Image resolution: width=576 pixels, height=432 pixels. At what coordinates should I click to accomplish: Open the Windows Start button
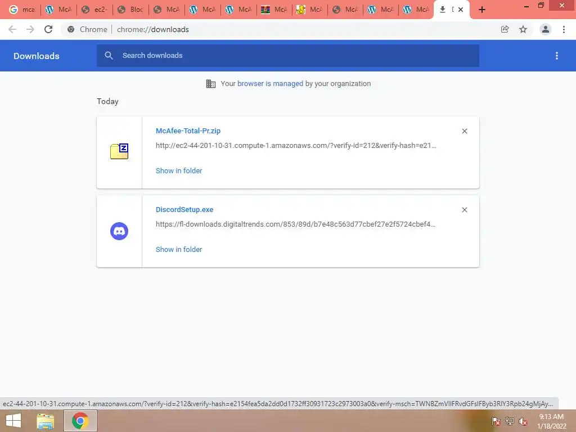click(x=13, y=421)
